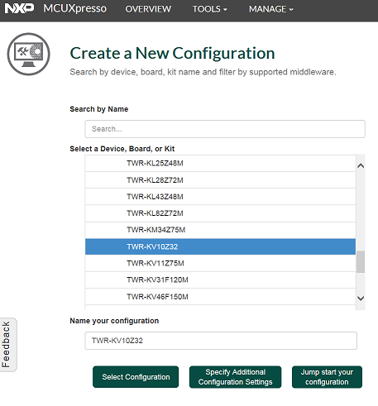
Task: Click the configuration tools monitor icon
Action: (x=29, y=54)
